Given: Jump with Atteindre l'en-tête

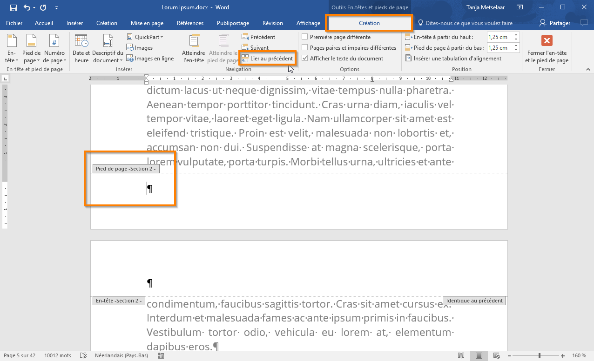Looking at the screenshot, I should tap(194, 49).
